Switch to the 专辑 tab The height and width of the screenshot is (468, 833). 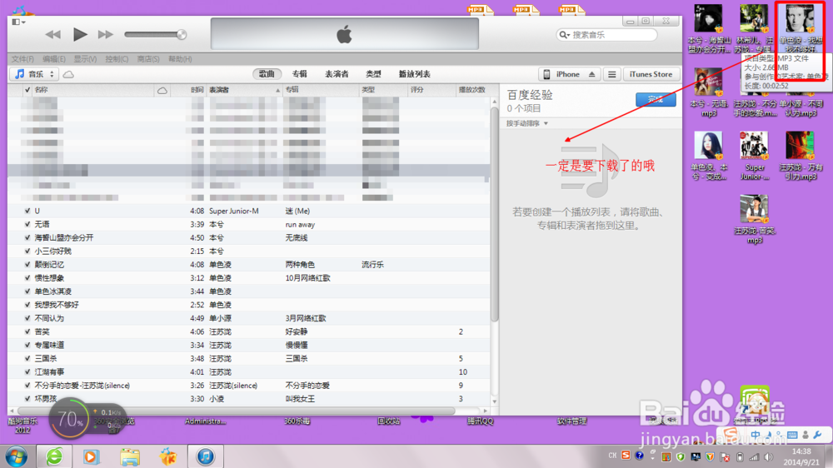pos(300,74)
